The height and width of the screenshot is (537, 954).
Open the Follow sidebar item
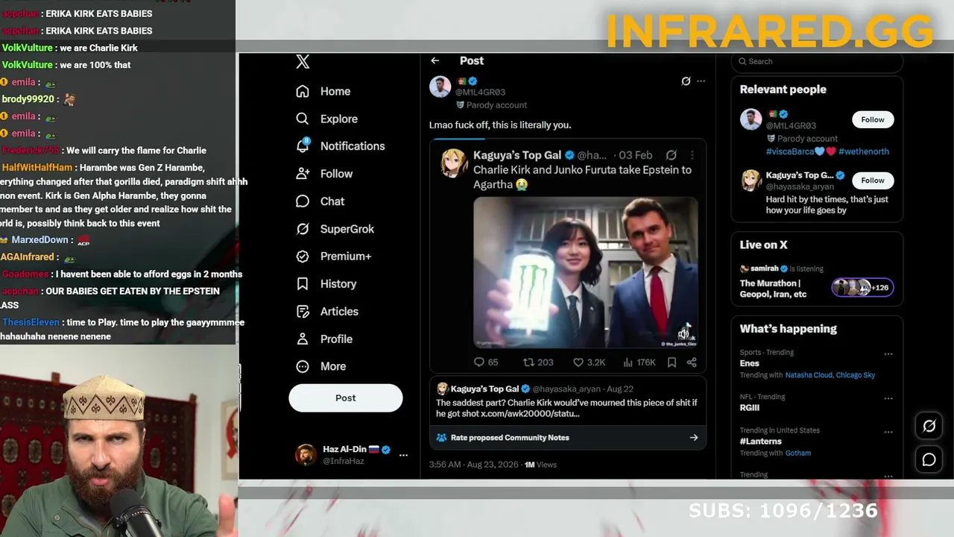pos(323,174)
